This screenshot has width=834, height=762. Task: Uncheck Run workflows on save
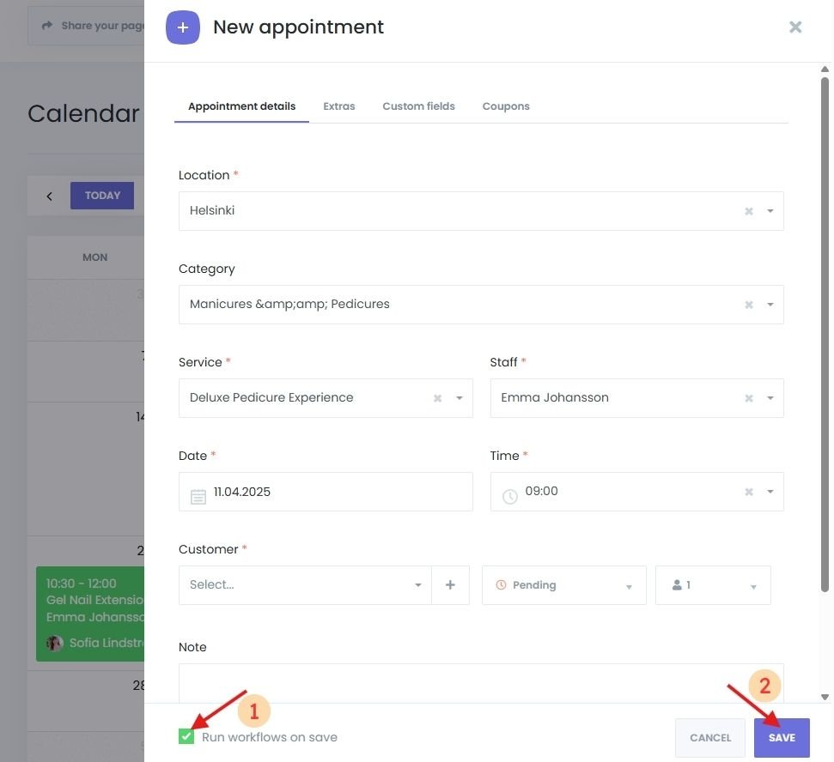(x=186, y=736)
